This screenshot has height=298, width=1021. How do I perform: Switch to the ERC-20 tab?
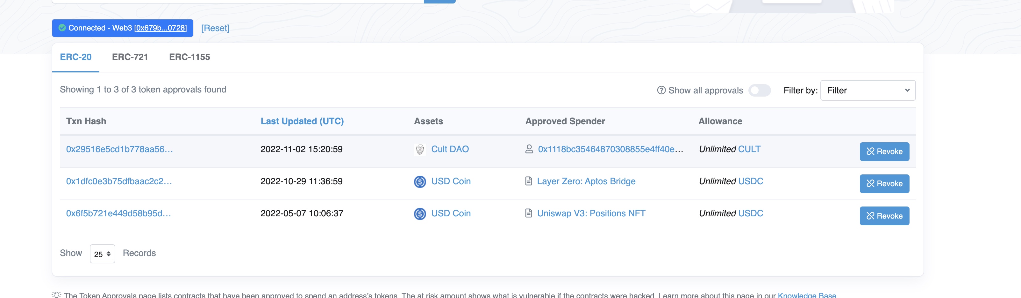click(76, 57)
